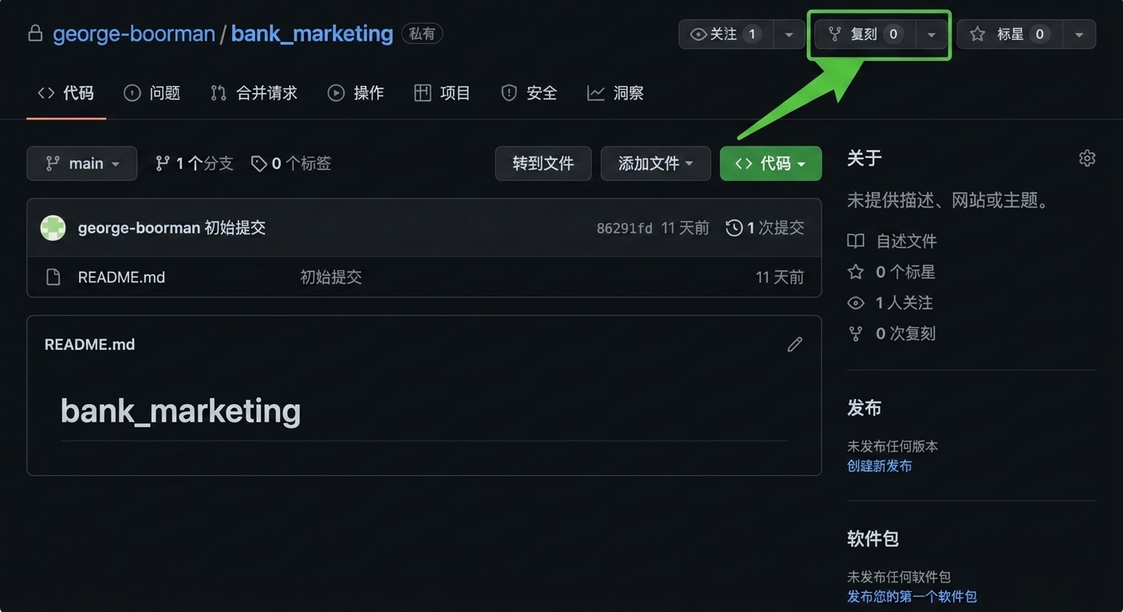
Task: Click the 1 人关注 watchers link
Action: tap(890, 303)
